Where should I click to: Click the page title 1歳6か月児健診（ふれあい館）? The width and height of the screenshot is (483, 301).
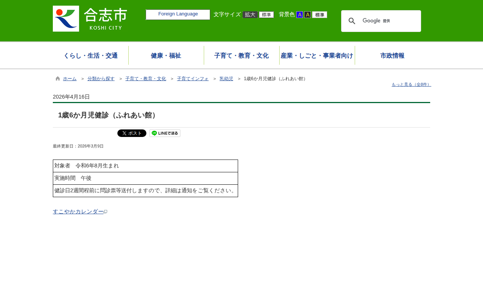(x=108, y=115)
